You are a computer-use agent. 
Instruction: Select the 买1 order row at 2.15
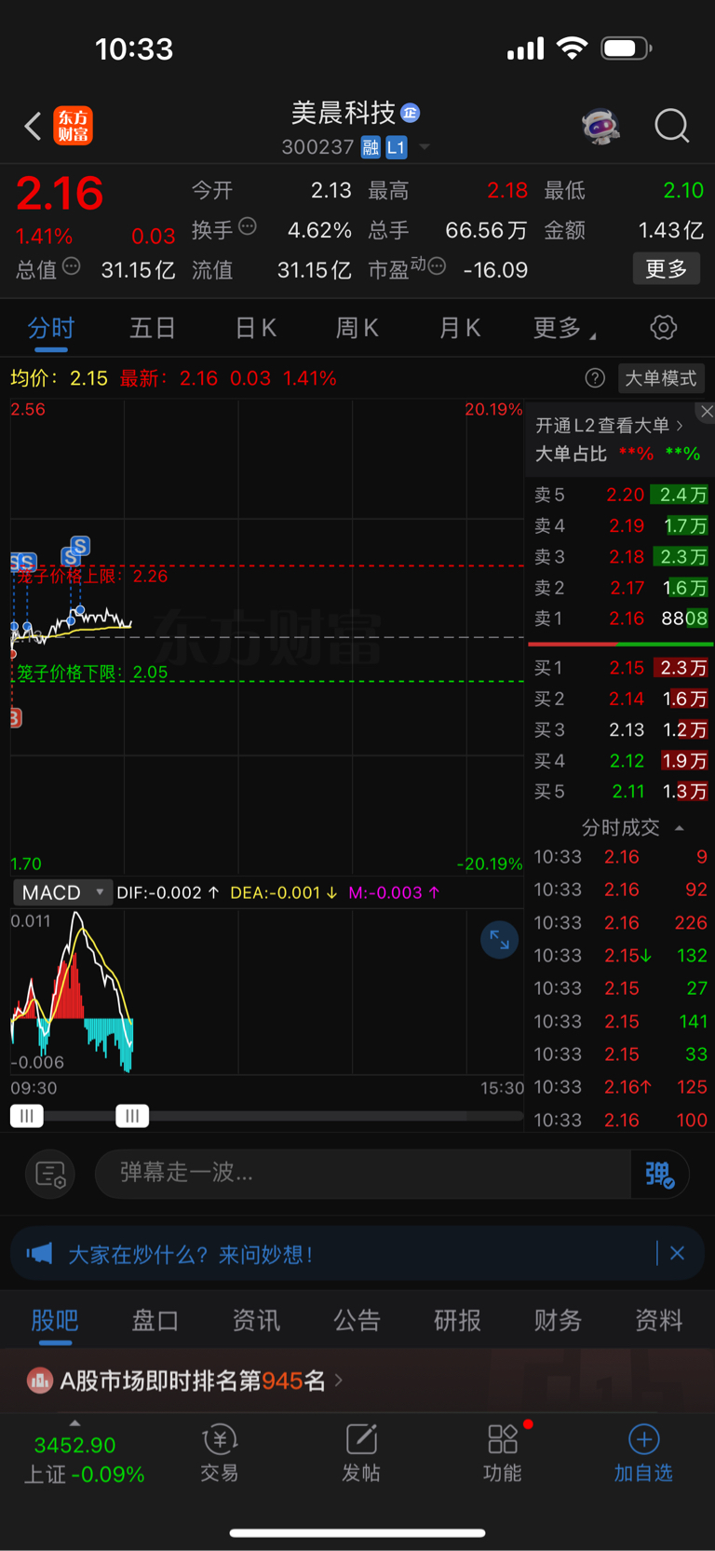pos(620,668)
